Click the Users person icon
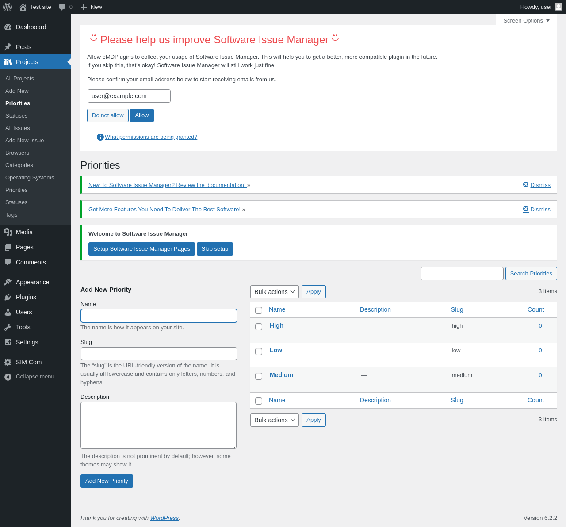Screen dimensions: 566x527 pyautogui.click(x=8, y=312)
